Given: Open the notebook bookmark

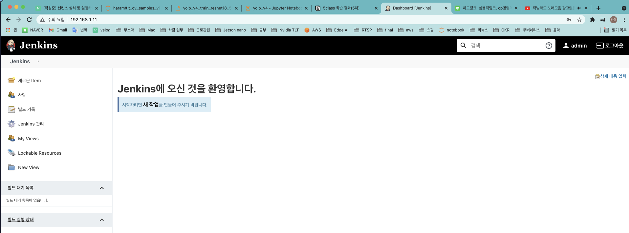Looking at the screenshot, I should pos(452,30).
